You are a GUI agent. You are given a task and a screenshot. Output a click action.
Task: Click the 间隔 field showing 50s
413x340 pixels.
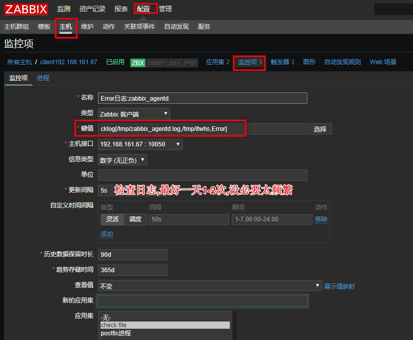pos(189,219)
